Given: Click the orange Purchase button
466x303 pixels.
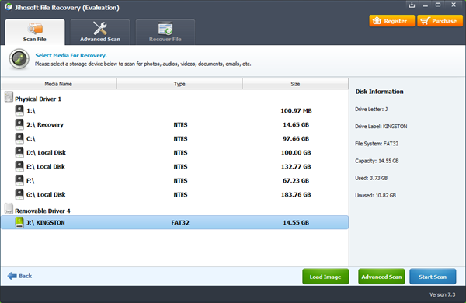Looking at the screenshot, I should coord(440,21).
